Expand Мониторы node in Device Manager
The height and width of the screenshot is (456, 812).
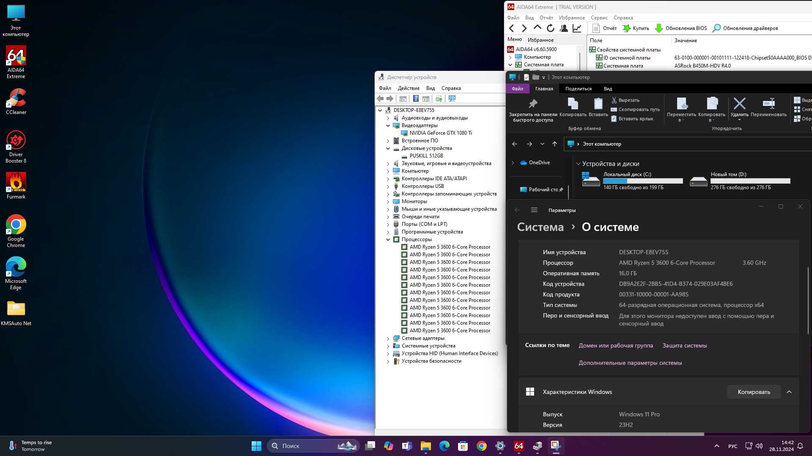pos(388,201)
